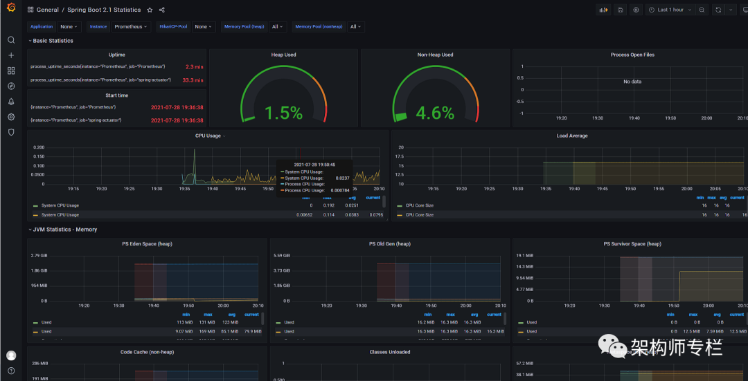Open the Instance Prometheus dropdown
The width and height of the screenshot is (748, 381).
132,27
